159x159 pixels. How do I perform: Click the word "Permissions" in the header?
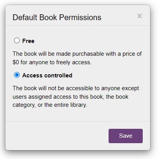coord(80,17)
